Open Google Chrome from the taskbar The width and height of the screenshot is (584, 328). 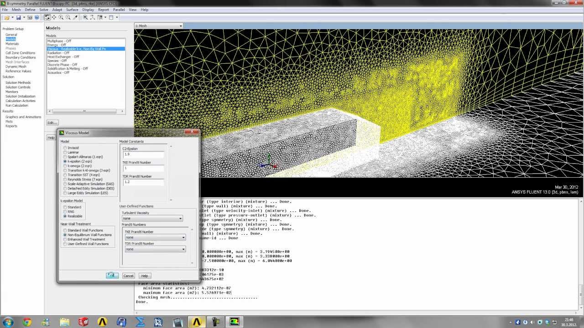pyautogui.click(x=27, y=322)
